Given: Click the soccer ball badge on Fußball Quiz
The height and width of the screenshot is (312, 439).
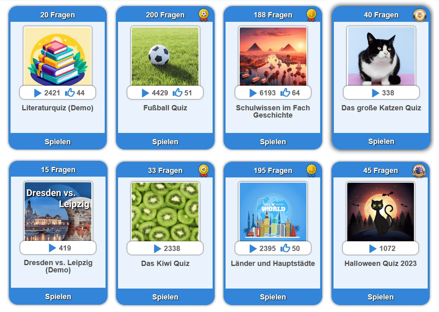Looking at the screenshot, I should 204,15.
